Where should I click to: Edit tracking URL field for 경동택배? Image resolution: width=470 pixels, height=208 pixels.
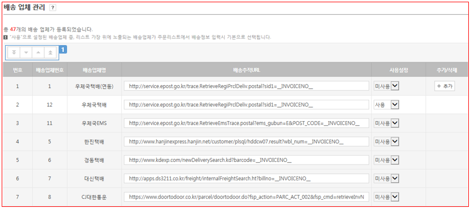tap(246, 160)
